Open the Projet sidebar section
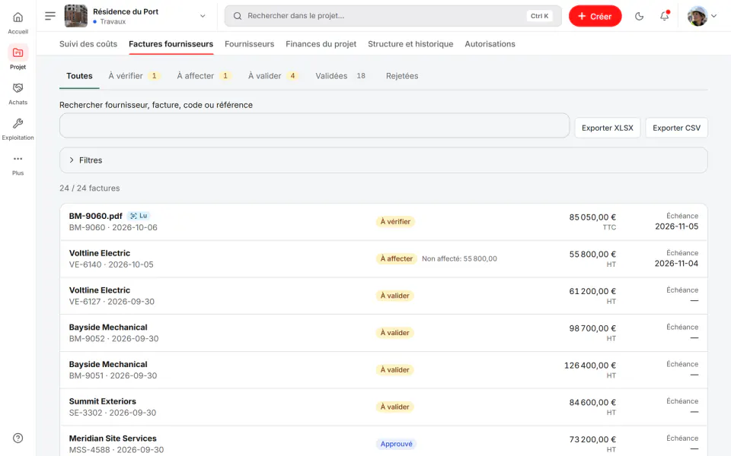The image size is (731, 456). 18,58
